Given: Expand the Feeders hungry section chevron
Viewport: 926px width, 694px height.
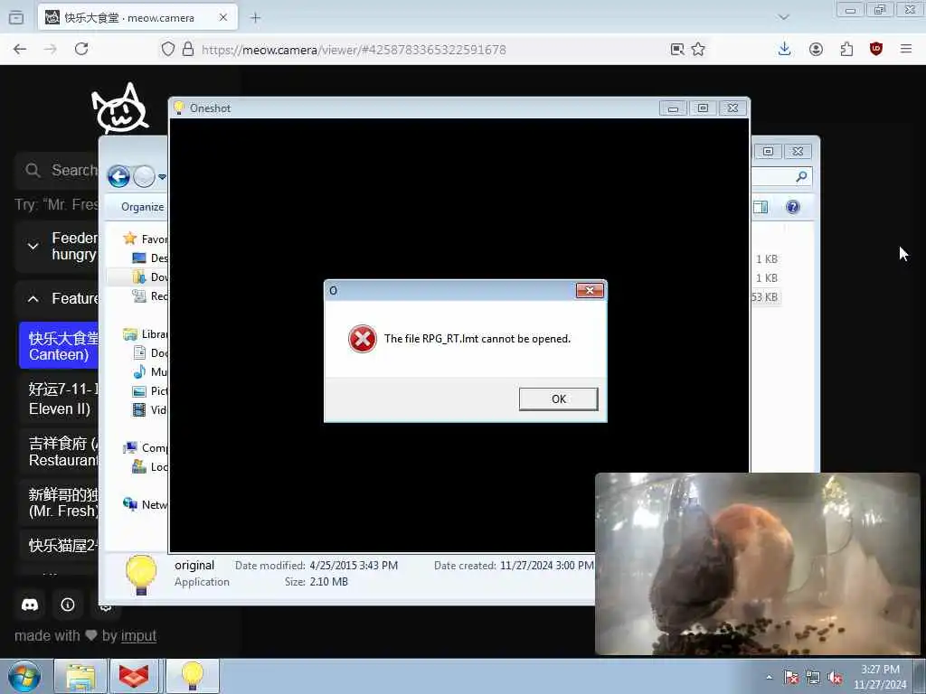Looking at the screenshot, I should (33, 246).
